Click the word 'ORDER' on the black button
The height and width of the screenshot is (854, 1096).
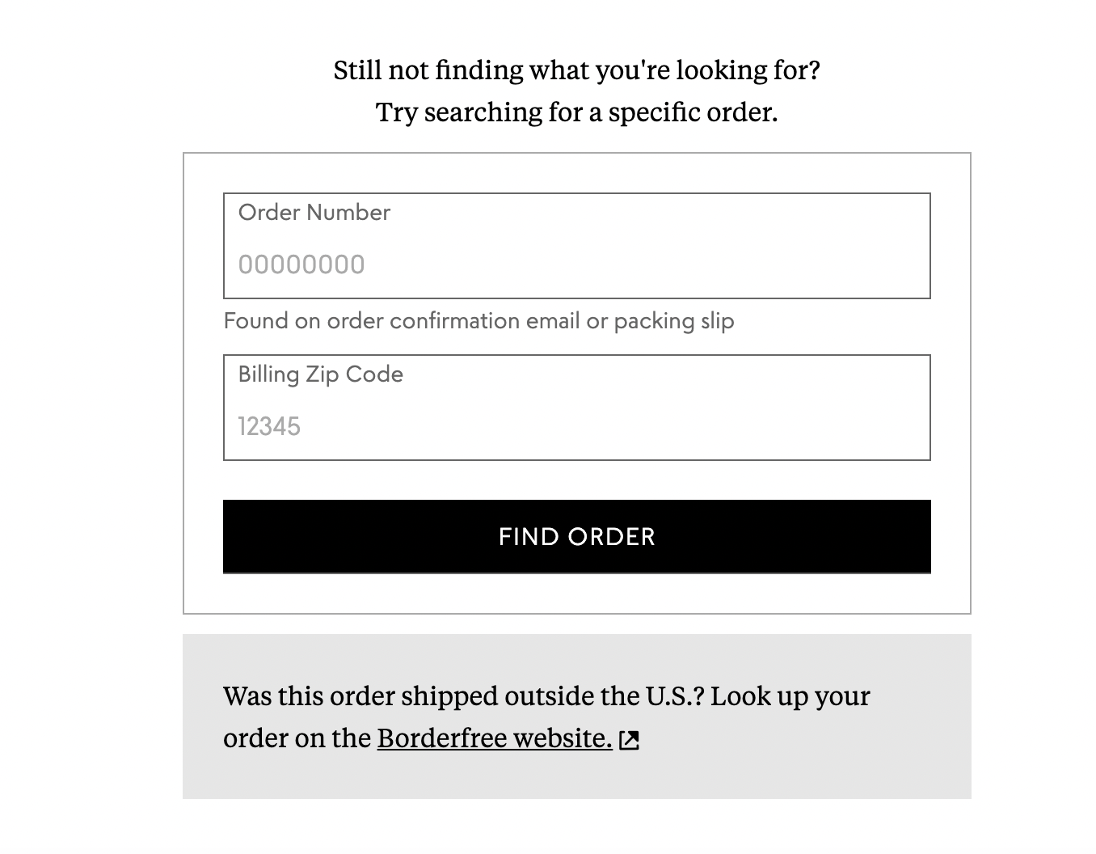(611, 537)
